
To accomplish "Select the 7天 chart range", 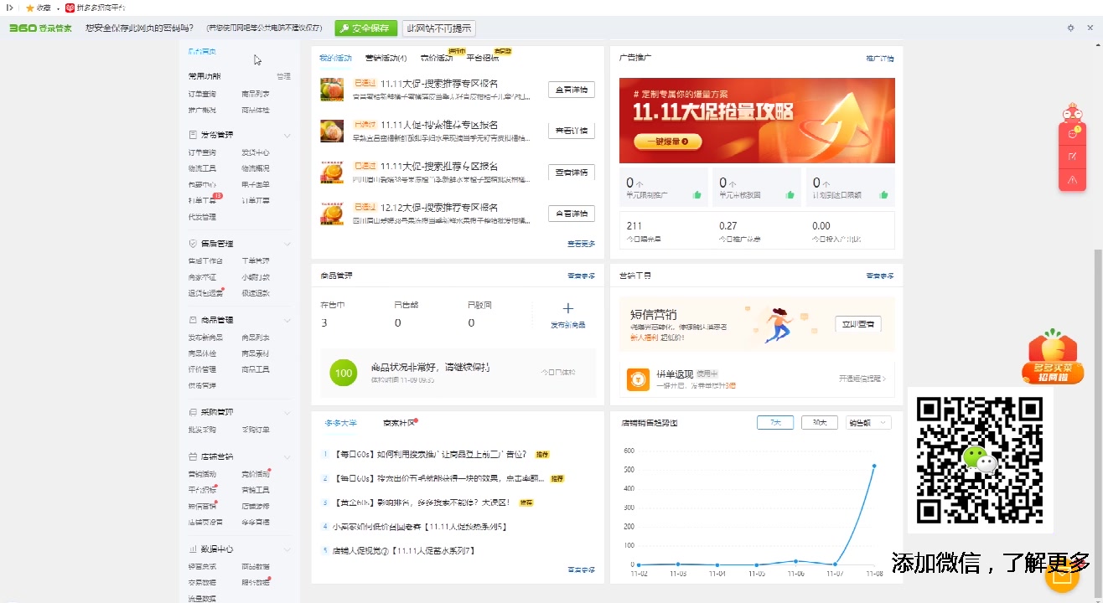I will (775, 423).
